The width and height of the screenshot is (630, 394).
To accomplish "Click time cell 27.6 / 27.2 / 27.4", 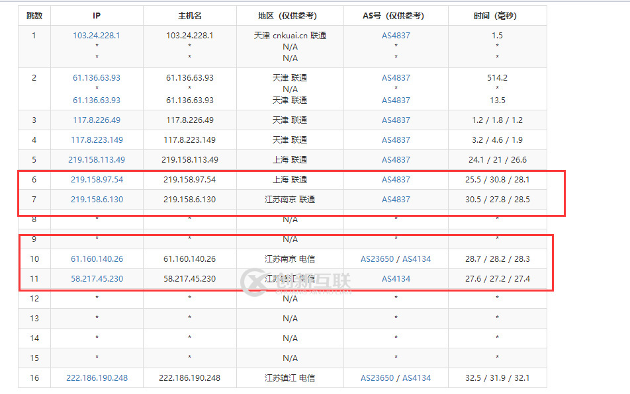I will click(498, 278).
